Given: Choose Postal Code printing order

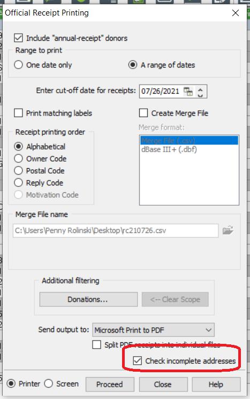Looking at the screenshot, I should (18, 170).
